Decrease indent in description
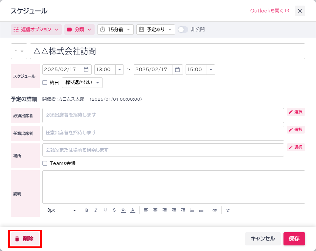The width and height of the screenshot is (316, 251). [x=174, y=210]
